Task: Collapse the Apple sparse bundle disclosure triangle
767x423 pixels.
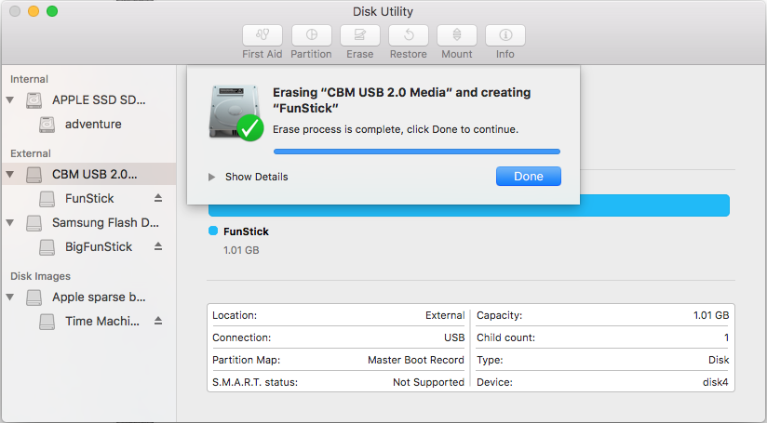Action: 10,297
